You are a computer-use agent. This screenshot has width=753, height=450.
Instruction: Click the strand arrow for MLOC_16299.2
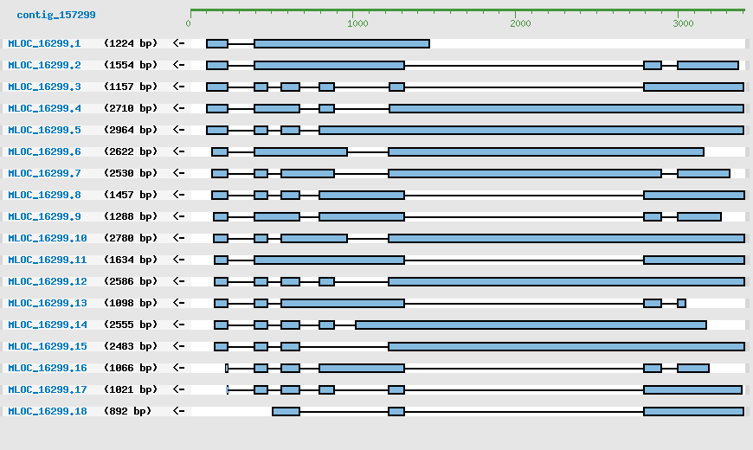178,65
